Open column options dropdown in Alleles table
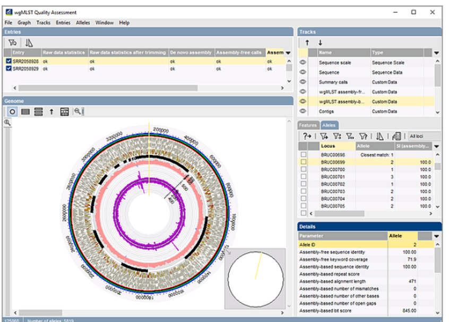 (436, 146)
